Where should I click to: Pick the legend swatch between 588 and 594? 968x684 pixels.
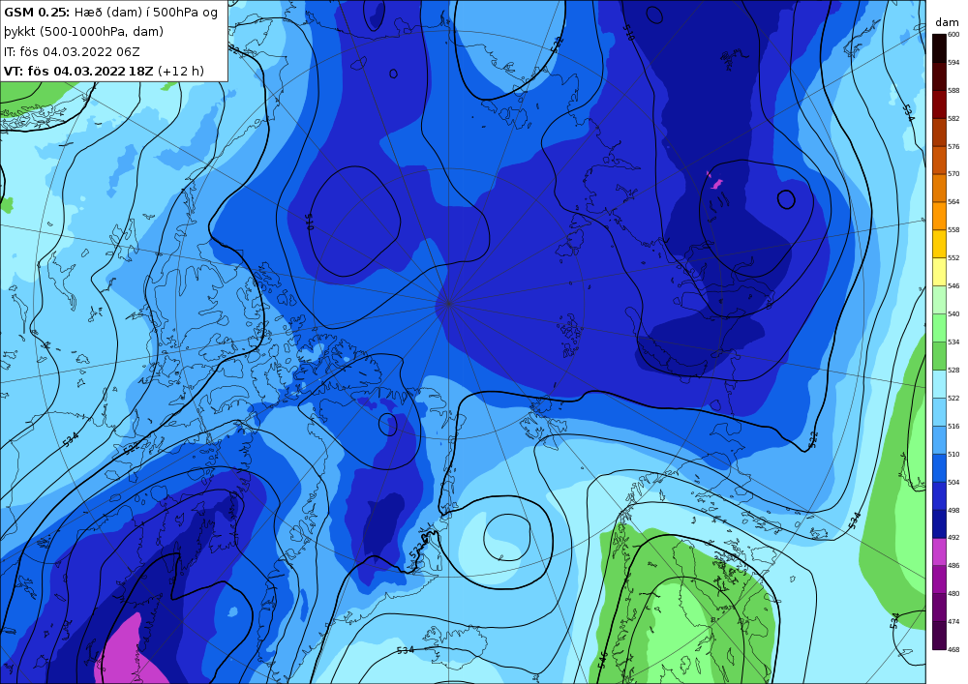click(x=939, y=76)
